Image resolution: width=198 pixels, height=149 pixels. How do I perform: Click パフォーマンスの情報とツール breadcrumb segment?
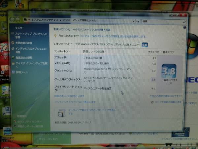pos(80,20)
